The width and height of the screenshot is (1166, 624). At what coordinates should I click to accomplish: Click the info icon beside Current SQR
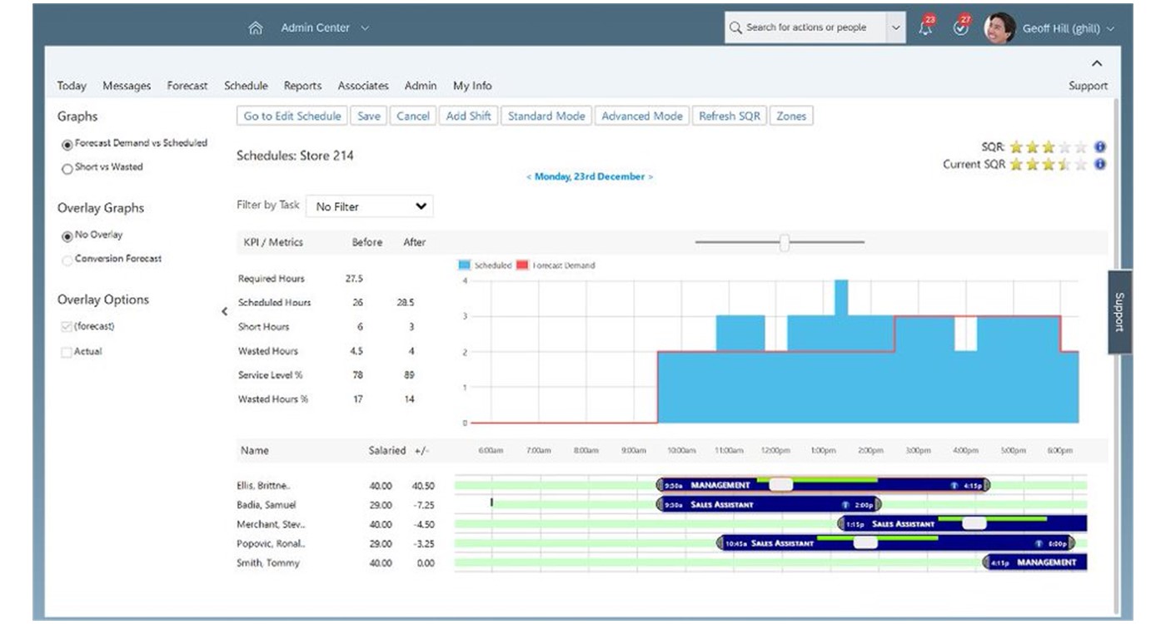coord(1100,165)
